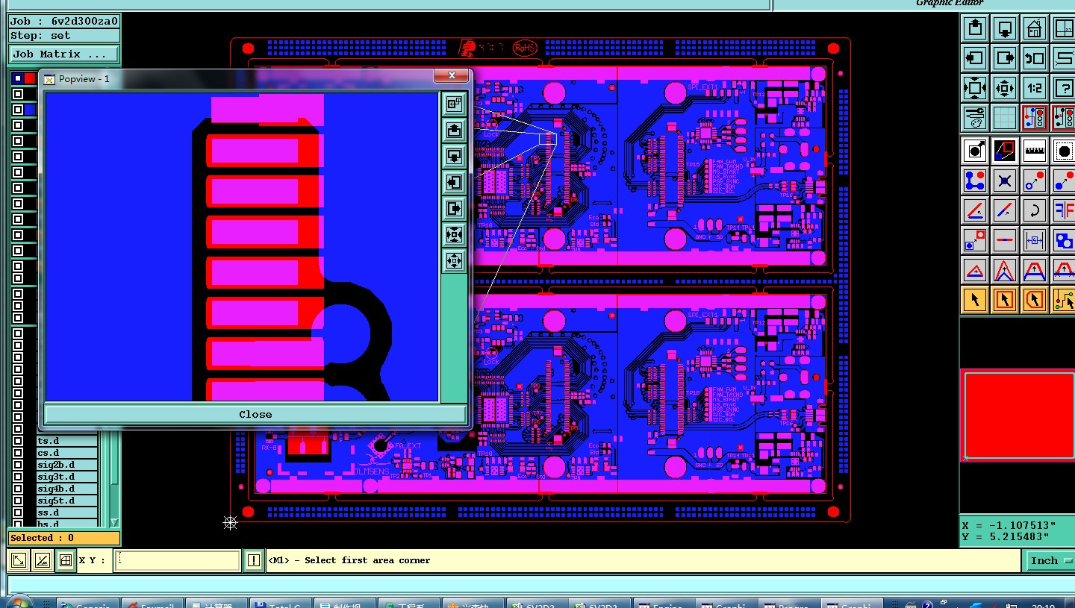Select the rectangle area select arrow tool
The image size is (1075, 608).
tap(1005, 300)
